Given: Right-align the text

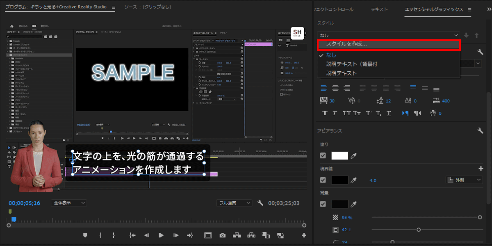Looking at the screenshot, I should tap(347, 88).
